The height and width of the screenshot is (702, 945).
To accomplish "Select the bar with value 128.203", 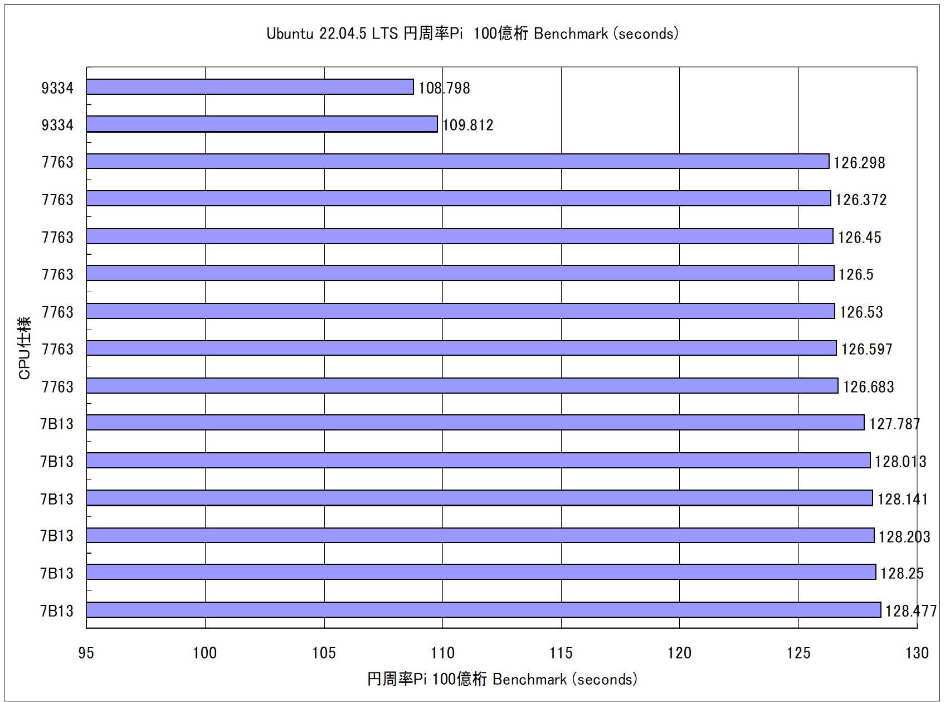I will pos(480,535).
